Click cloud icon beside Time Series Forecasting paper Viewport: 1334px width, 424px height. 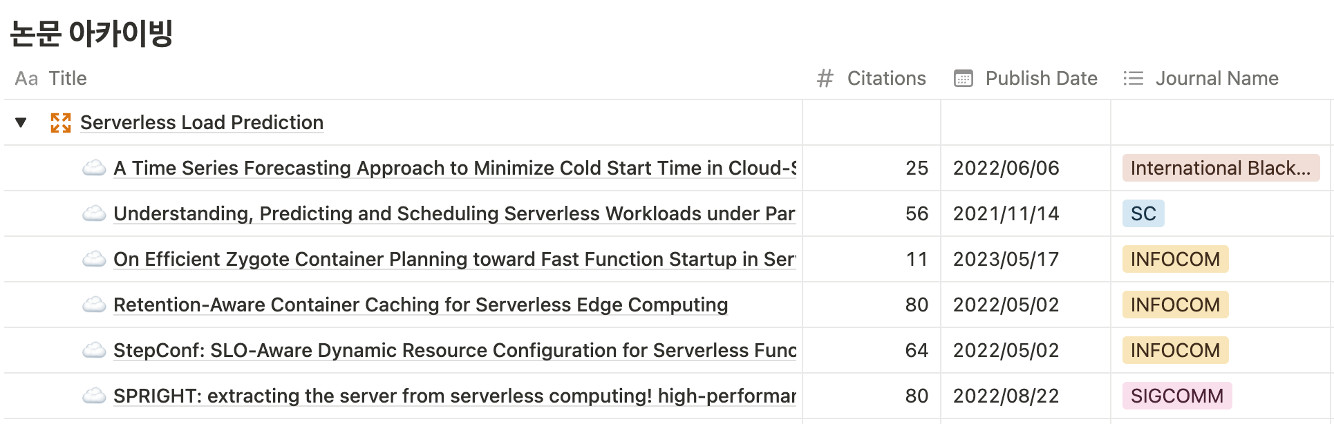(94, 168)
